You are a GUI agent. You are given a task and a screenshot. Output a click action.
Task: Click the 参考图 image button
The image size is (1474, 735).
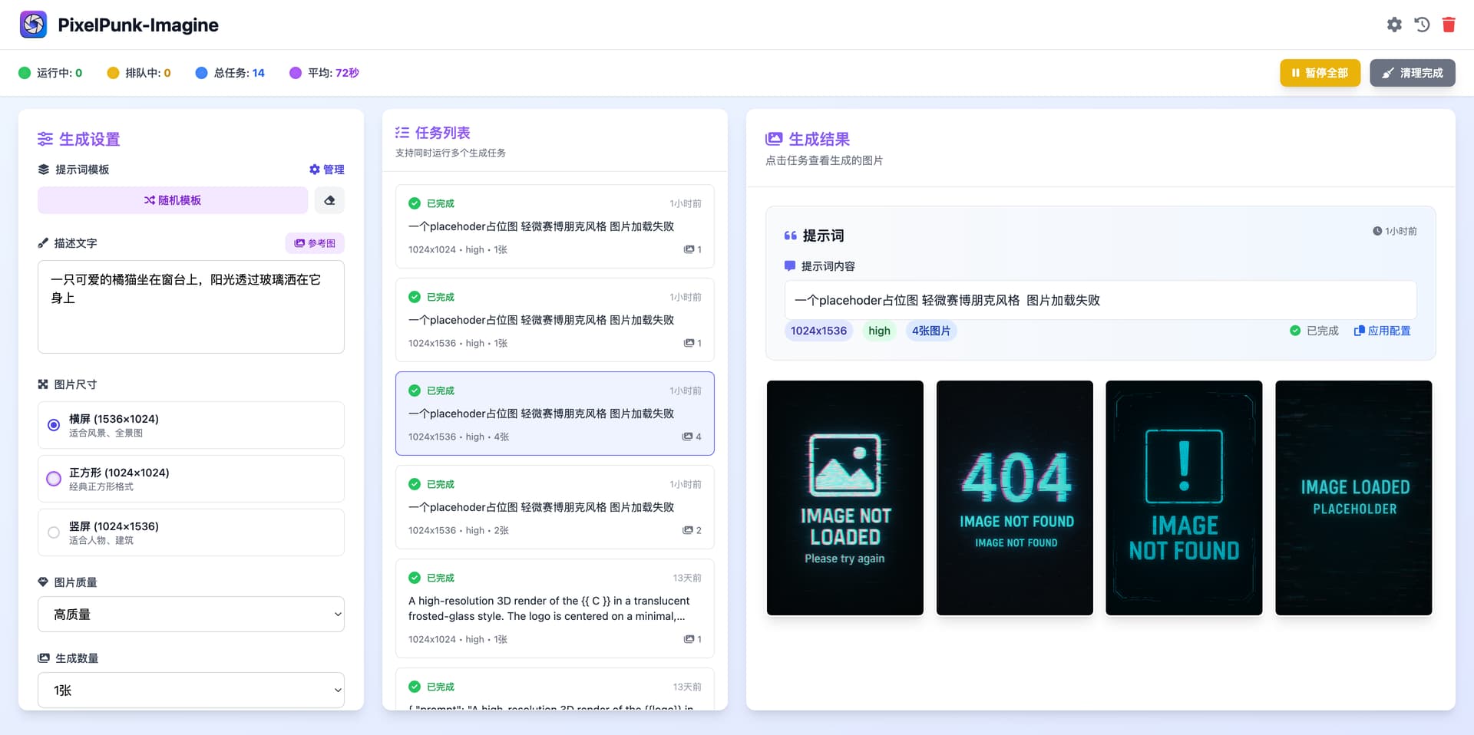(x=315, y=243)
